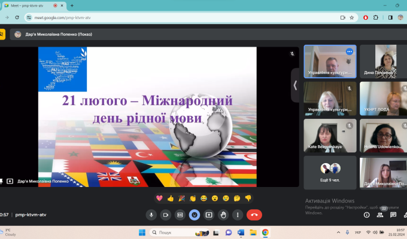Send the thumbs down reaction

[x=248, y=198]
